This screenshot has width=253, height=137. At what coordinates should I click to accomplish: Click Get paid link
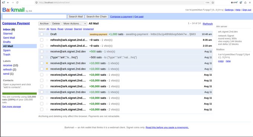[139, 17]
